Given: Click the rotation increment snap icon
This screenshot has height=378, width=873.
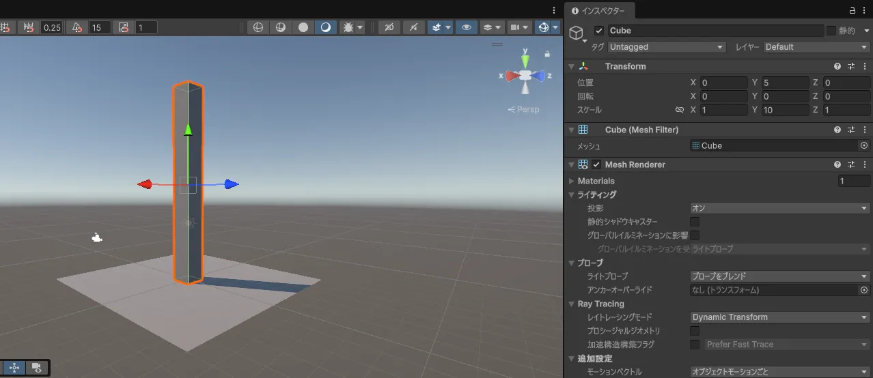Looking at the screenshot, I should pos(77,27).
